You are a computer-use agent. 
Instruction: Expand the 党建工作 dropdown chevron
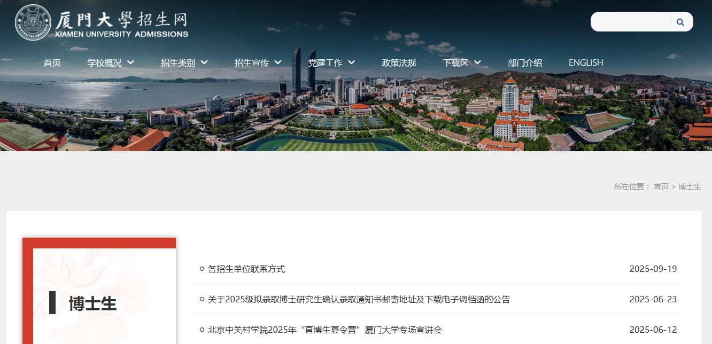352,62
